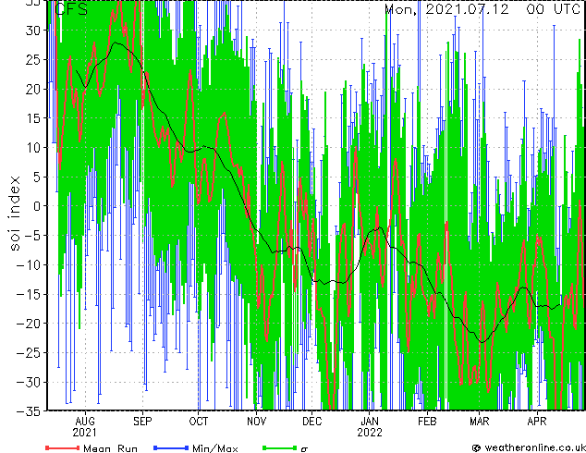586x453 pixels.
Task: Click the y-axis value '5'
Action: click(x=37, y=177)
